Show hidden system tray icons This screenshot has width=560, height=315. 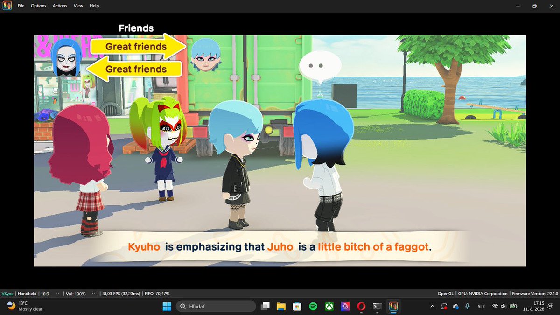click(432, 306)
